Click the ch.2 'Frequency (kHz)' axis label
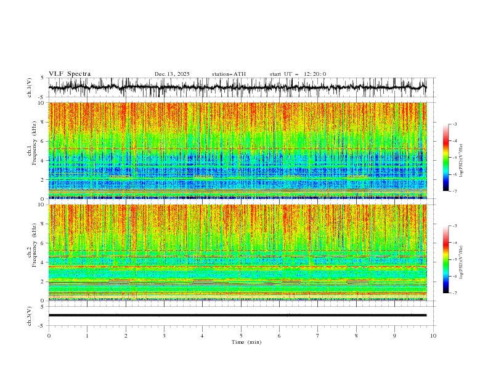Screen dimensions: 488x377 pyautogui.click(x=35, y=245)
